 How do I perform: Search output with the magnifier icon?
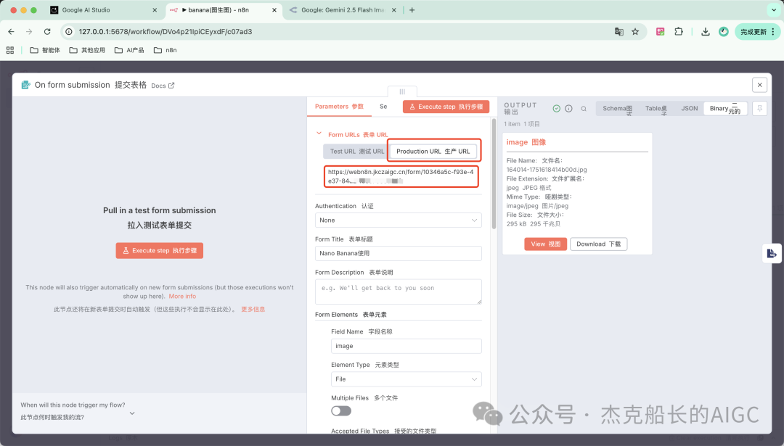584,108
